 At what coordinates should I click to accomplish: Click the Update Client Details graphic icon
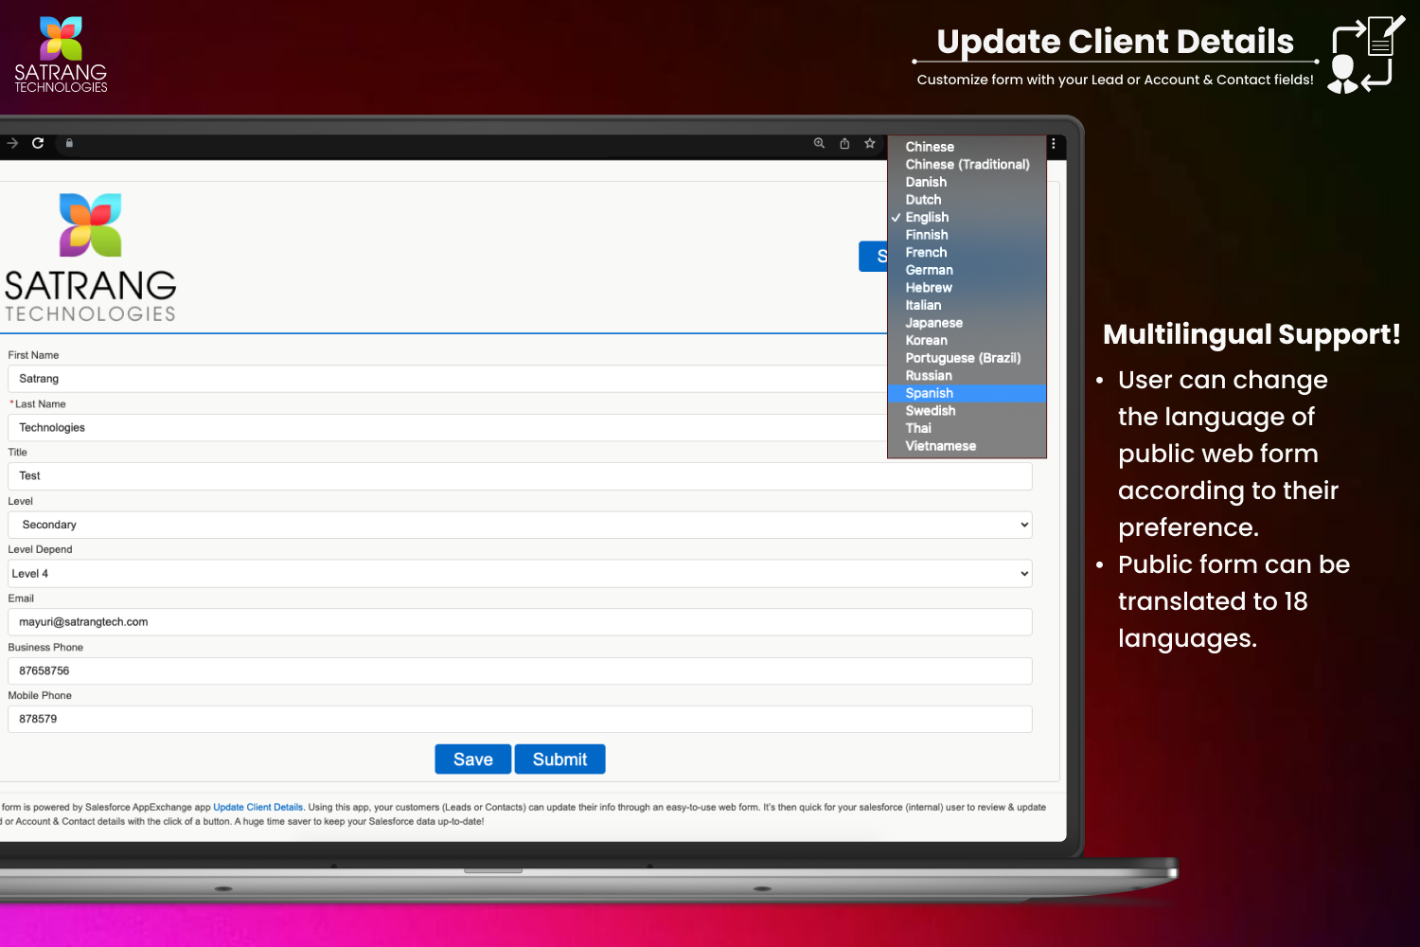1366,55
